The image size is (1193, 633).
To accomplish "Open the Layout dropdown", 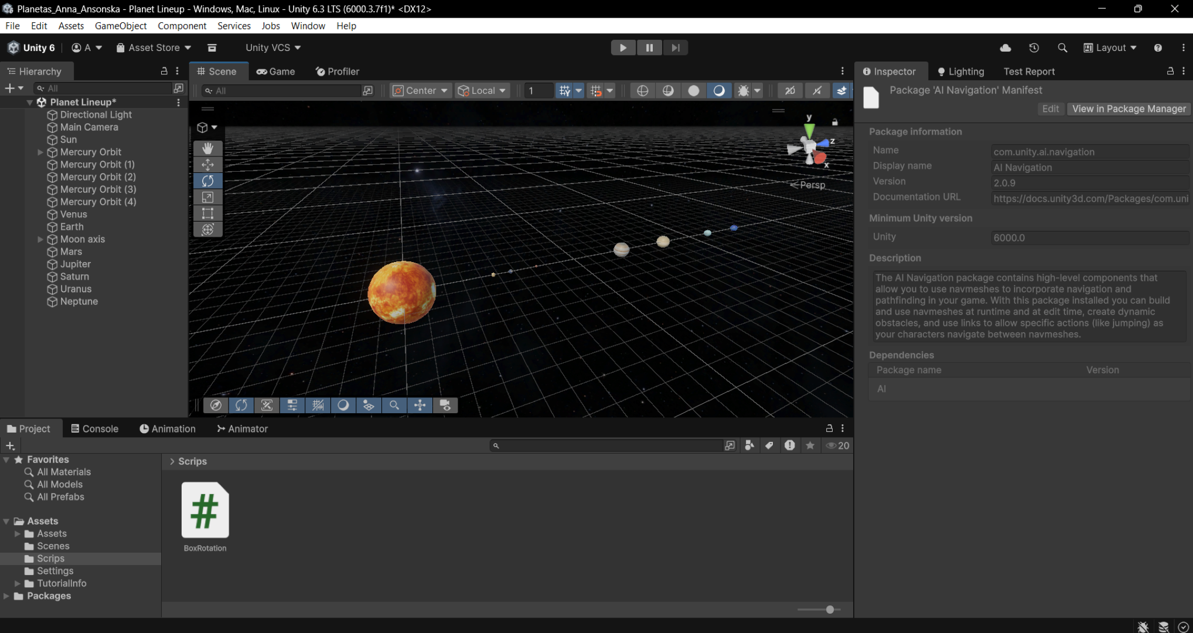I will pos(1110,47).
